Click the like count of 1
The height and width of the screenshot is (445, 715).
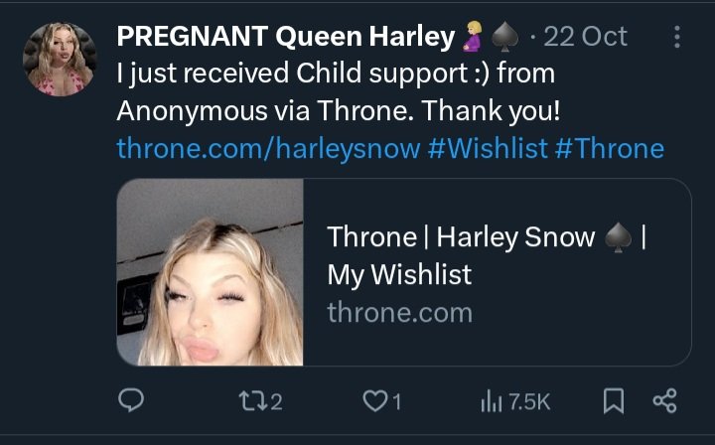pos(396,401)
